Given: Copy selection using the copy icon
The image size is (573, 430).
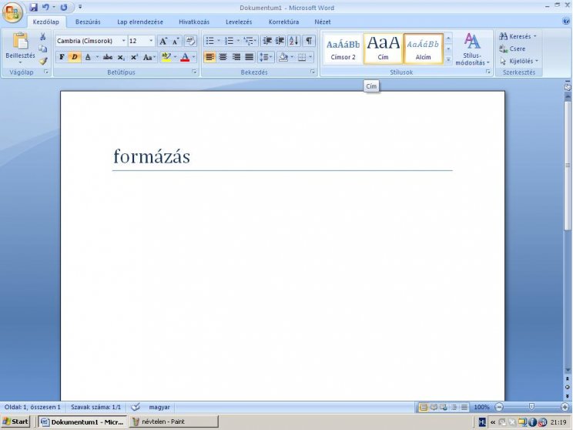Looking at the screenshot, I should click(x=43, y=49).
